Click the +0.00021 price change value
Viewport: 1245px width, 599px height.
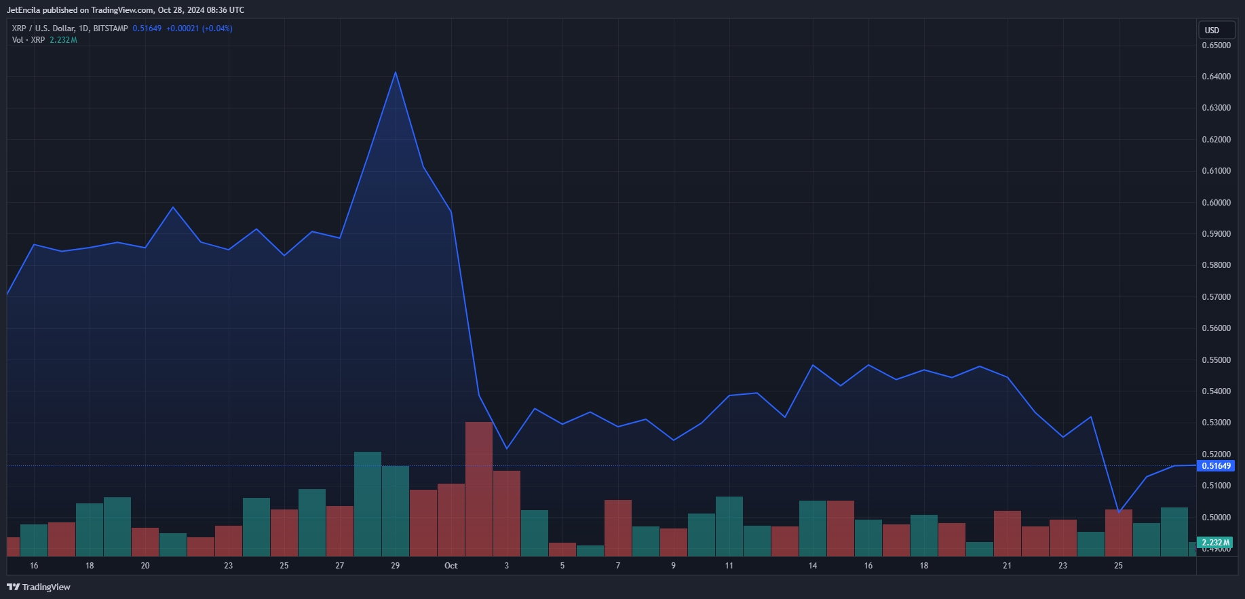coord(183,28)
